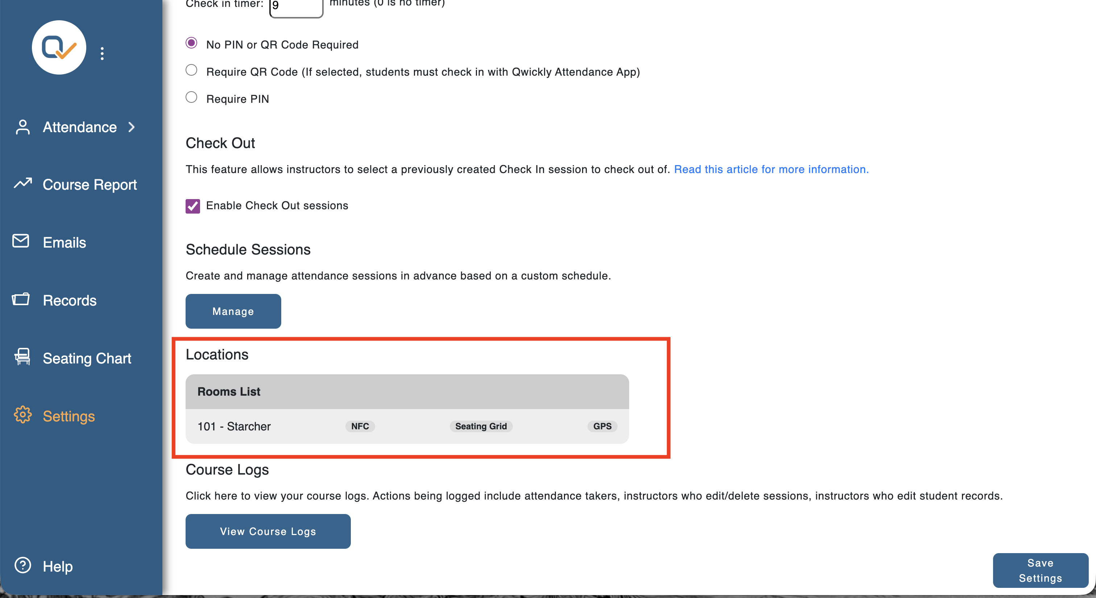
Task: Open the Seating Chart page
Action: pos(87,358)
